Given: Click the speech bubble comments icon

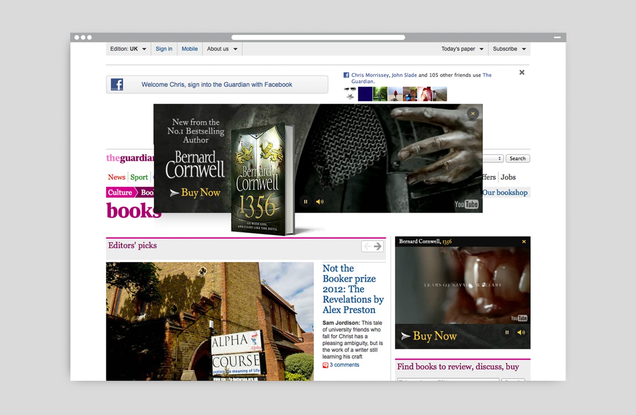Looking at the screenshot, I should click(325, 365).
